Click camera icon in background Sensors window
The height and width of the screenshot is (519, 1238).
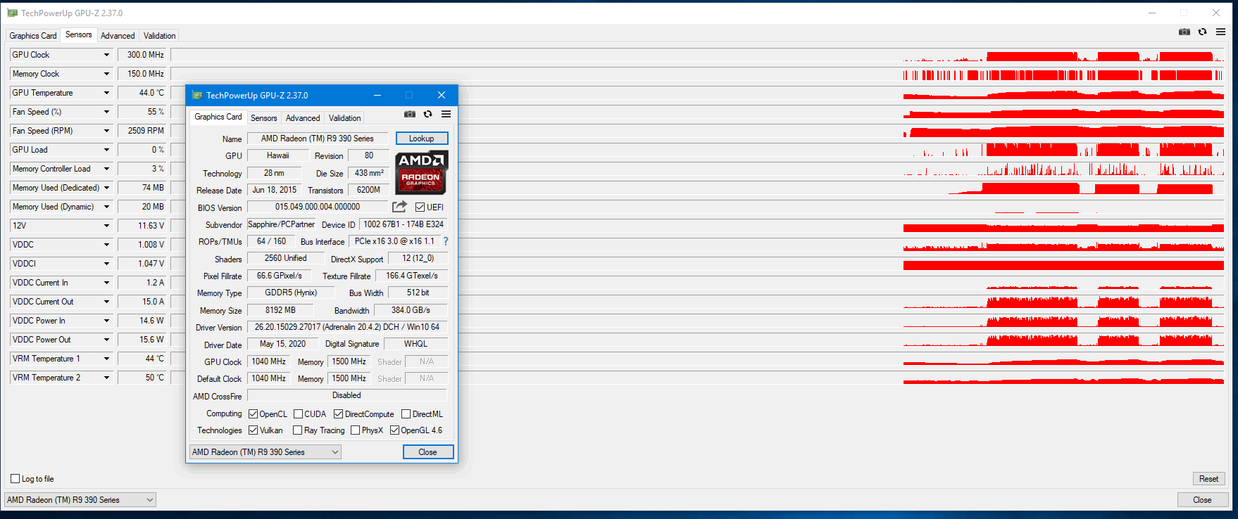[1184, 32]
